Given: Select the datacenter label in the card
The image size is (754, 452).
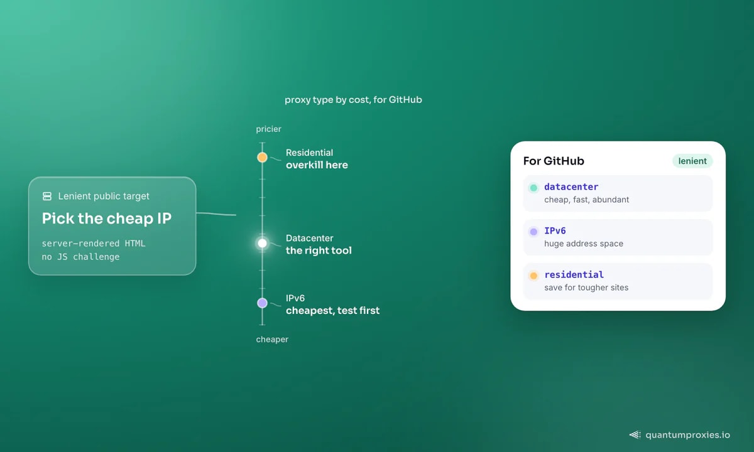Looking at the screenshot, I should (x=571, y=187).
